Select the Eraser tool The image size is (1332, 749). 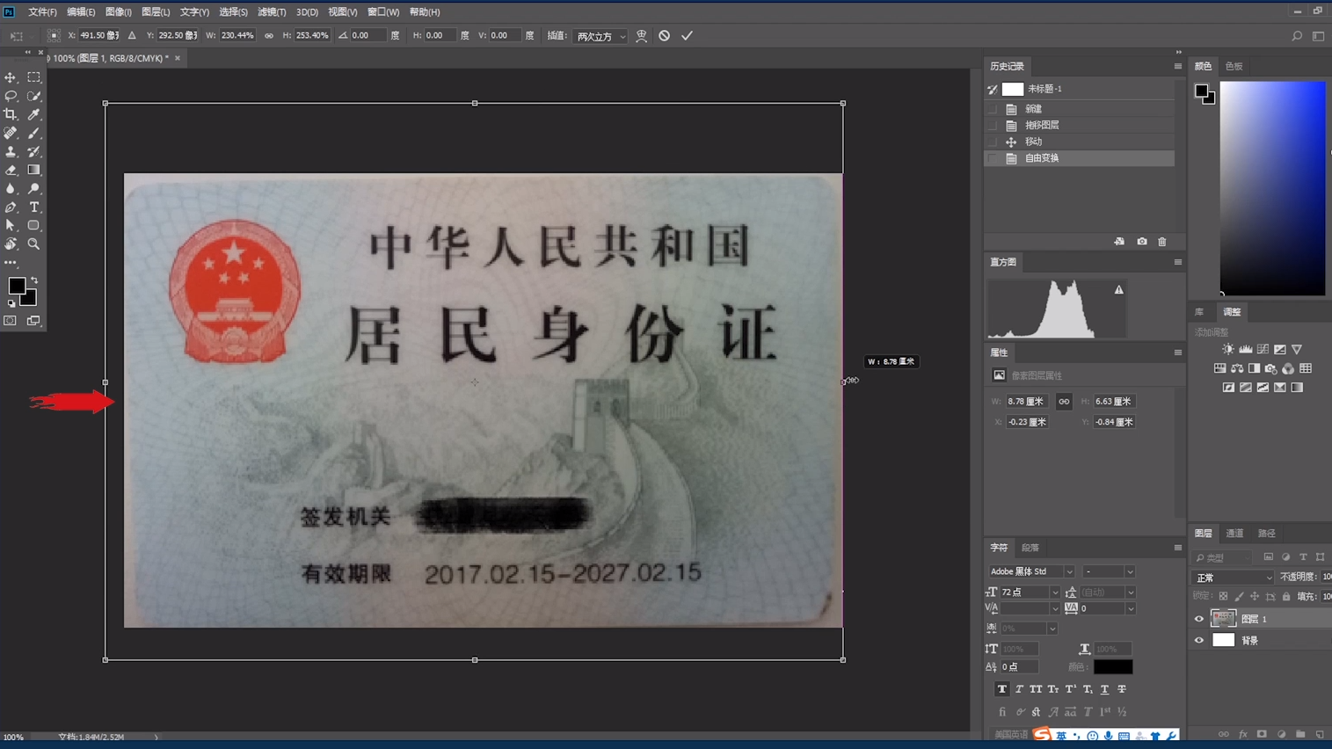coord(11,170)
